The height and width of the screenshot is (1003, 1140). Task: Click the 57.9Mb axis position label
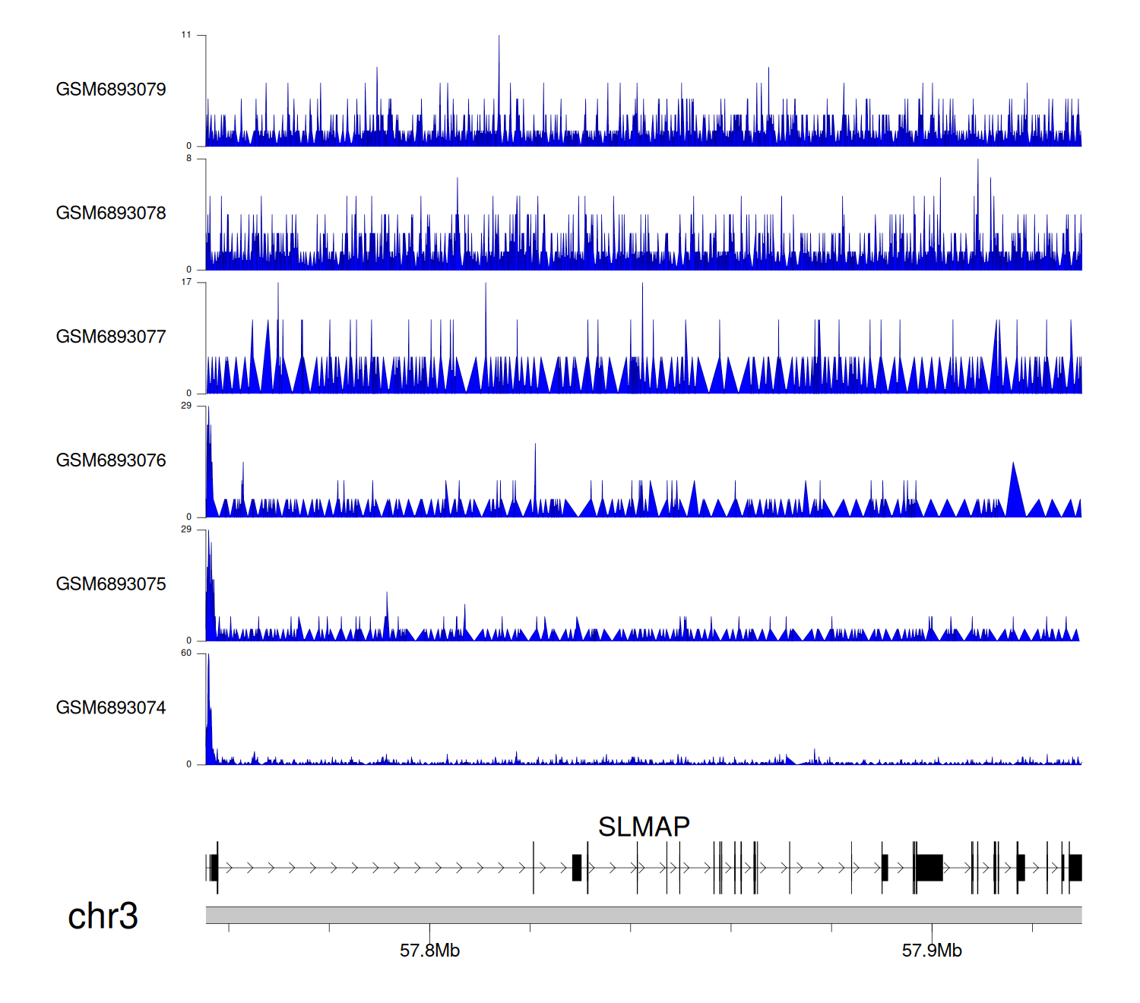(x=932, y=951)
